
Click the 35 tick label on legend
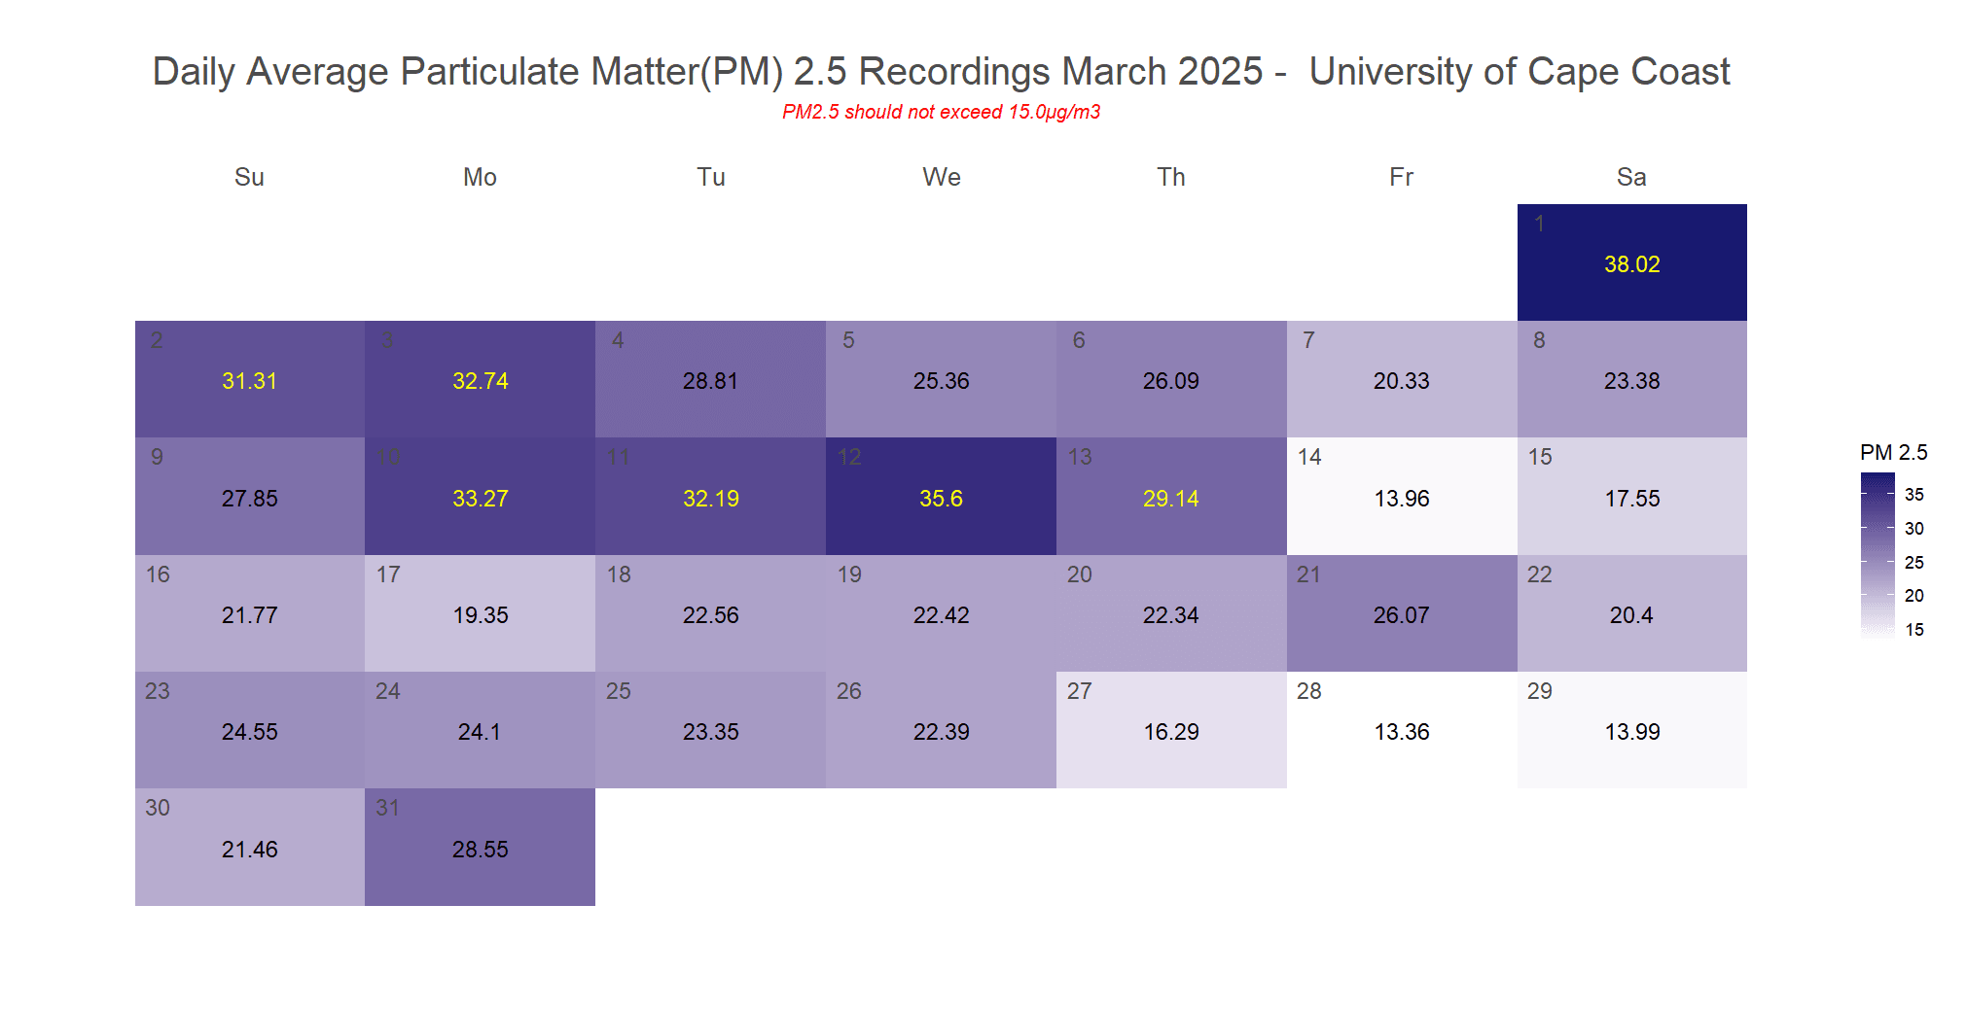pyautogui.click(x=1913, y=495)
